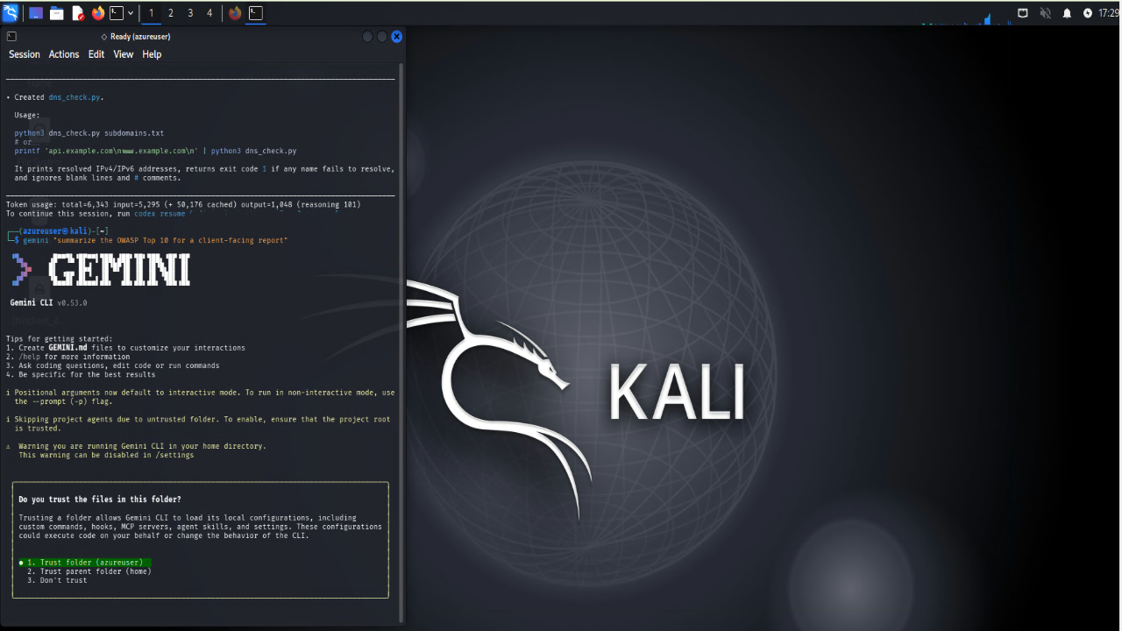
Task: Click the 'Token usage' summary line
Action: click(x=183, y=204)
